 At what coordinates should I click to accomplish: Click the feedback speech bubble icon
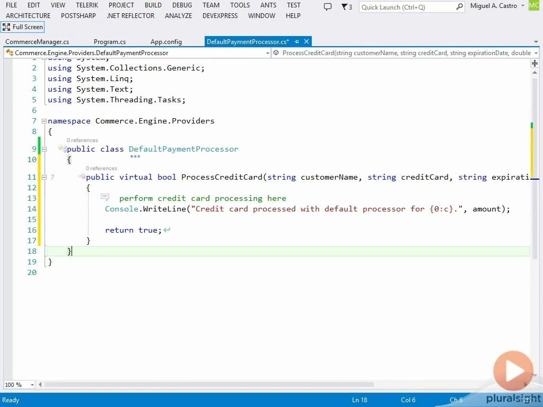(327, 7)
